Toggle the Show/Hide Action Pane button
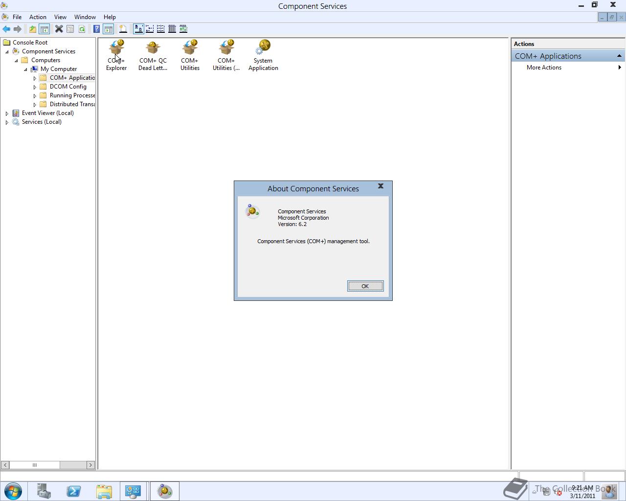626x501 pixels. coord(109,29)
